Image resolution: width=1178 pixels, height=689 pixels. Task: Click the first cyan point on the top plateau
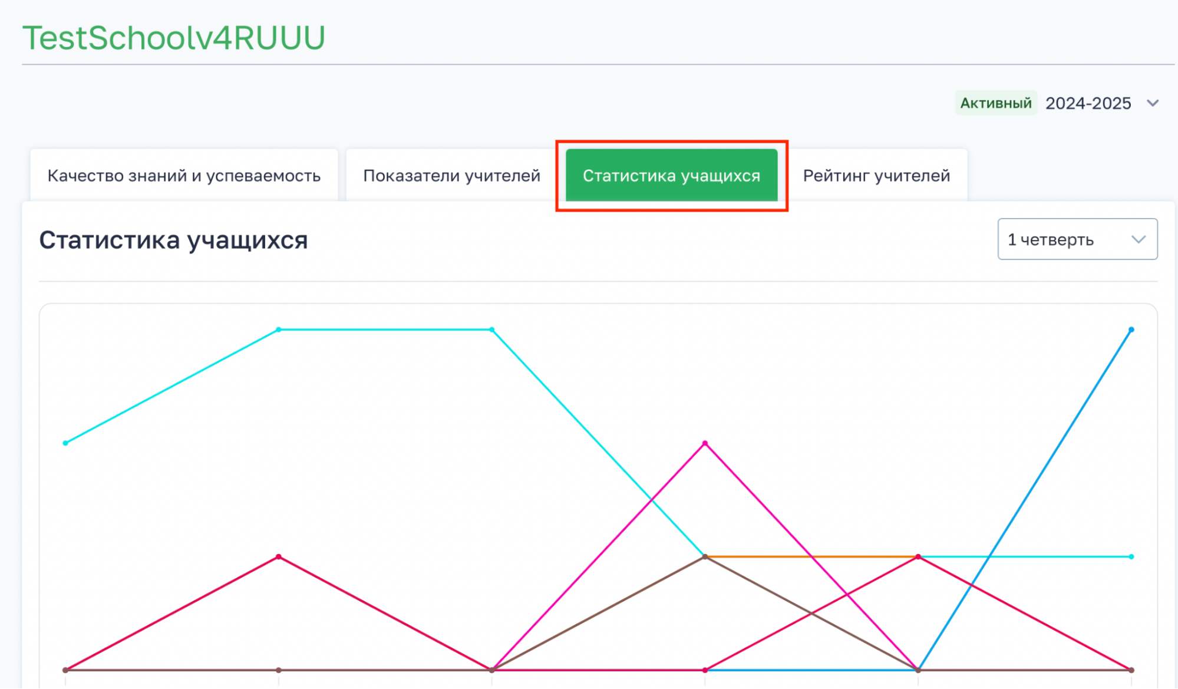279,329
